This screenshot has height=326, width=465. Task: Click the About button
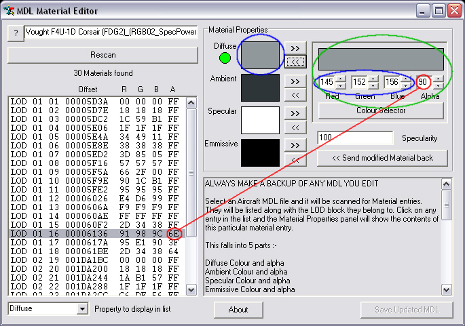pyautogui.click(x=238, y=310)
